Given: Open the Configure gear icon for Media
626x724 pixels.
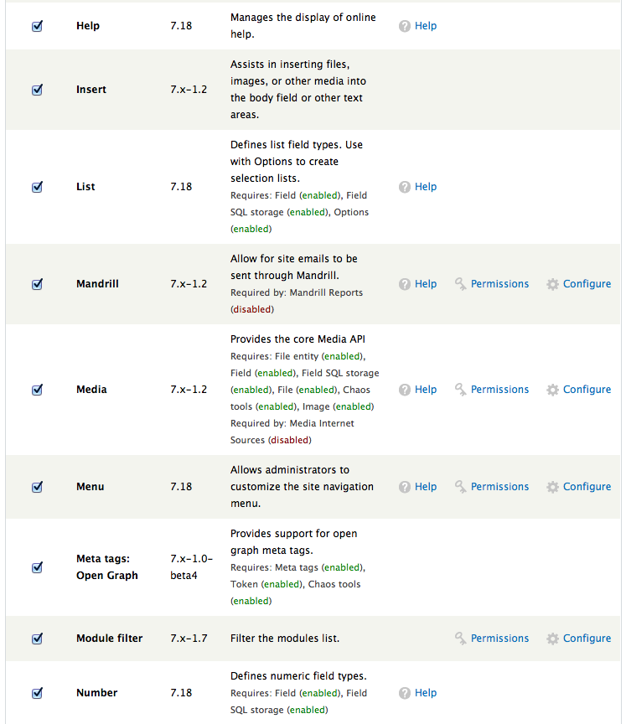Looking at the screenshot, I should click(553, 390).
